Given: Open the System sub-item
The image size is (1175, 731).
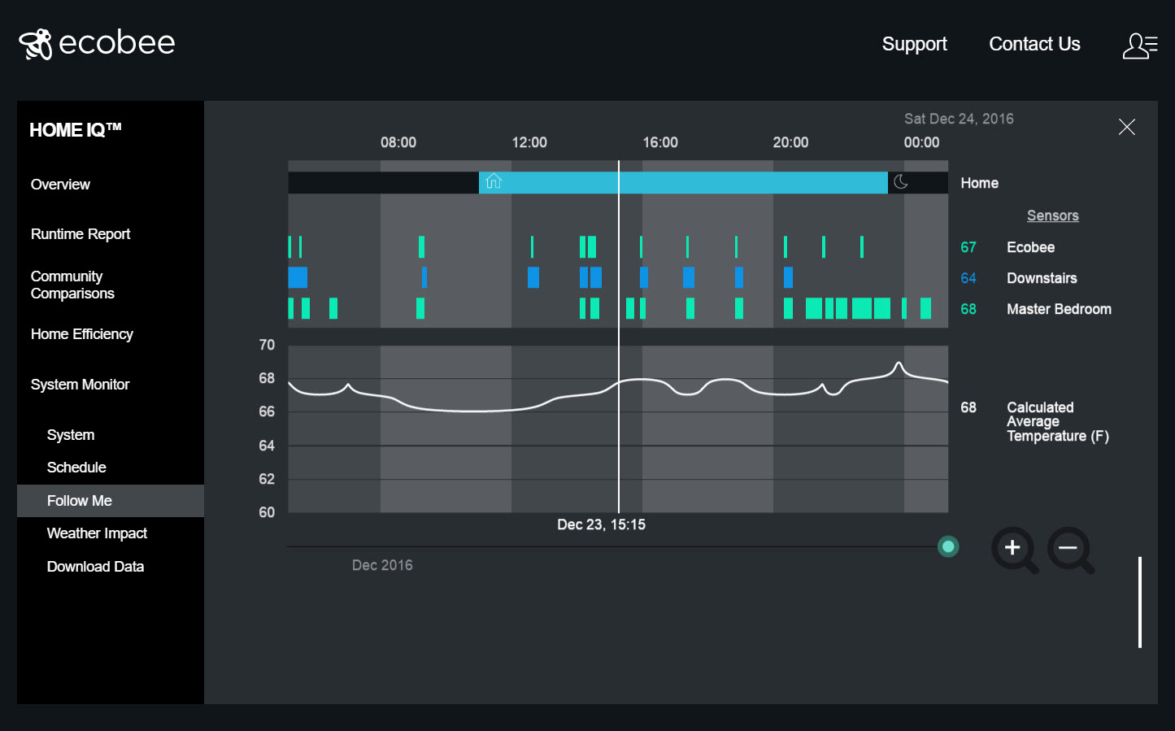Looking at the screenshot, I should click(71, 435).
